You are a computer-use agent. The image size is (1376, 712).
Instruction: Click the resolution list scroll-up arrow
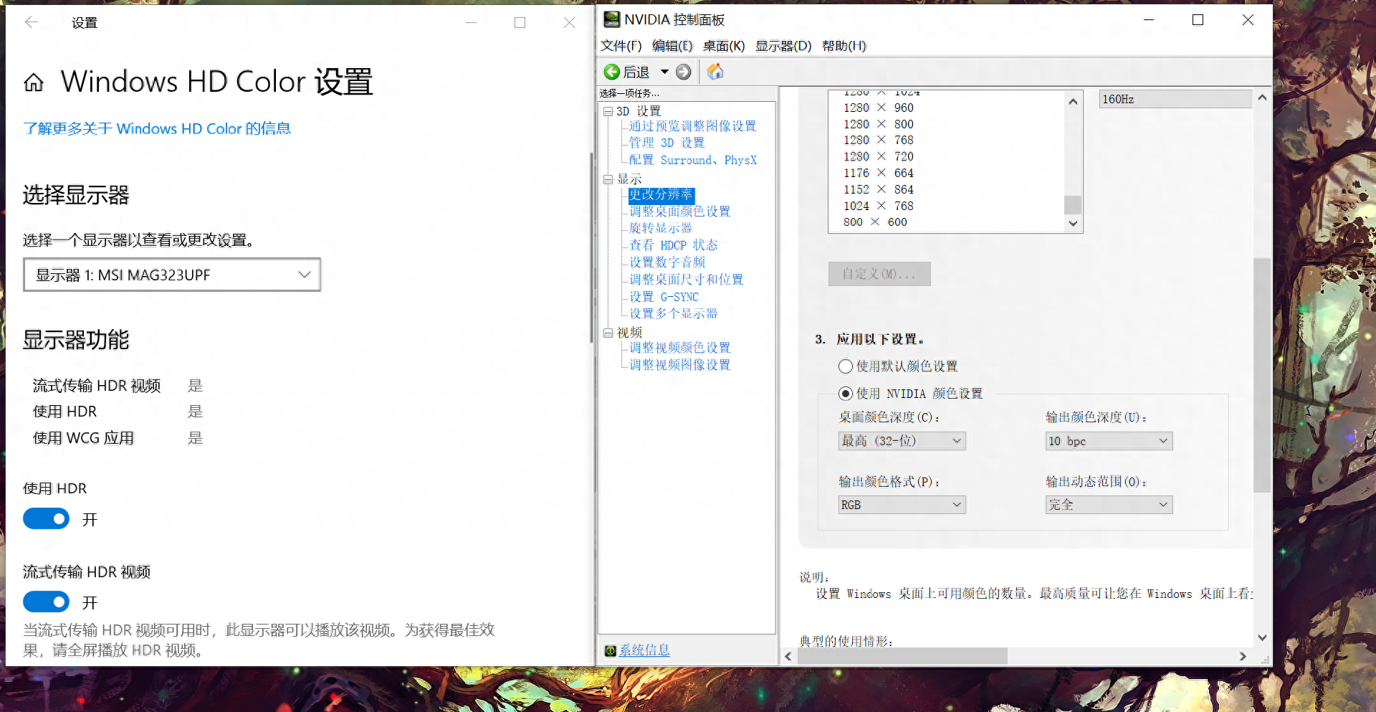click(x=1073, y=101)
